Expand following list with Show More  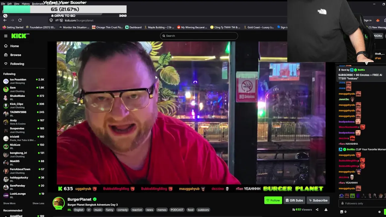click(x=9, y=203)
